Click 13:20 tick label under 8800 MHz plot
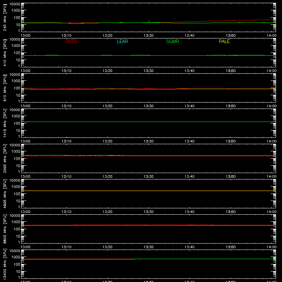 [x=108, y=247]
